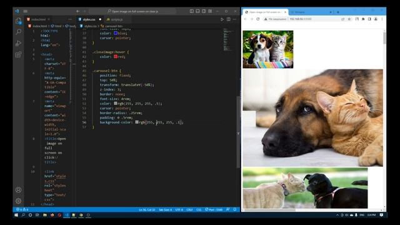
Task: Open a new browser tab with plus button
Action: click(x=338, y=12)
